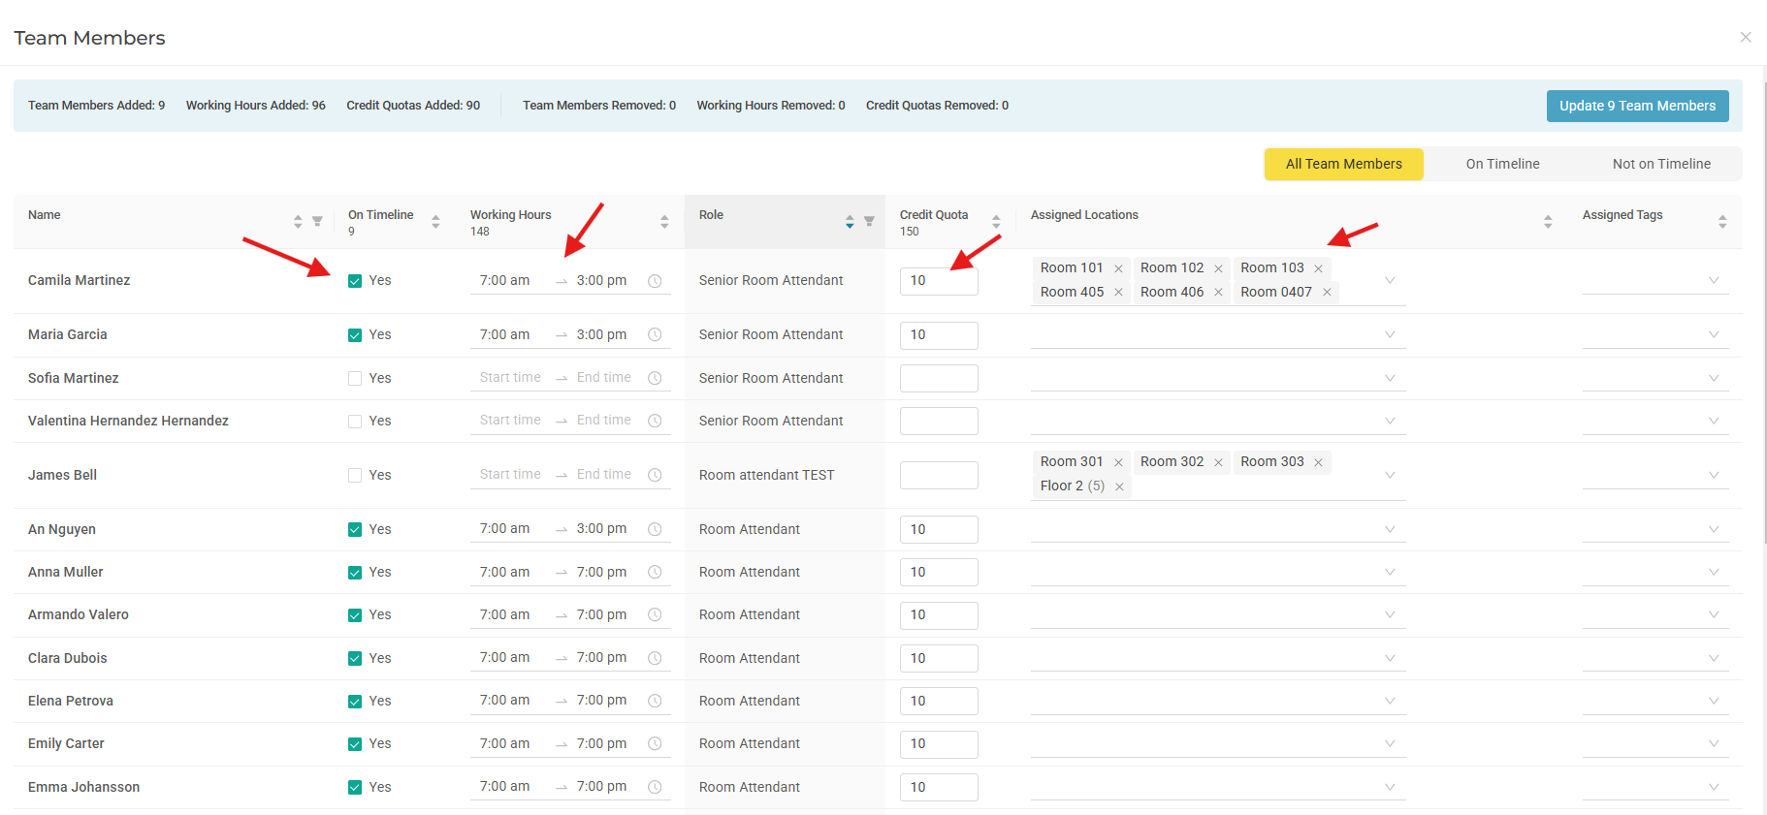Sort the Credit Quota column

click(996, 222)
